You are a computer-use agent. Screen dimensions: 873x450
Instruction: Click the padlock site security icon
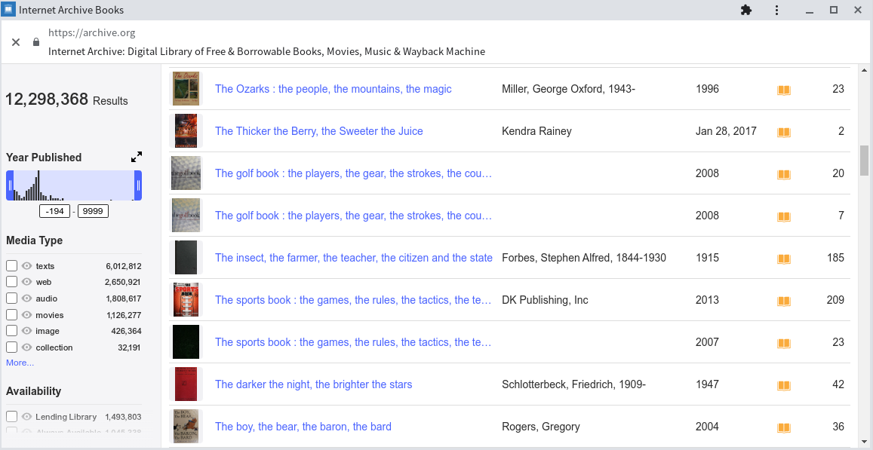[x=36, y=42]
